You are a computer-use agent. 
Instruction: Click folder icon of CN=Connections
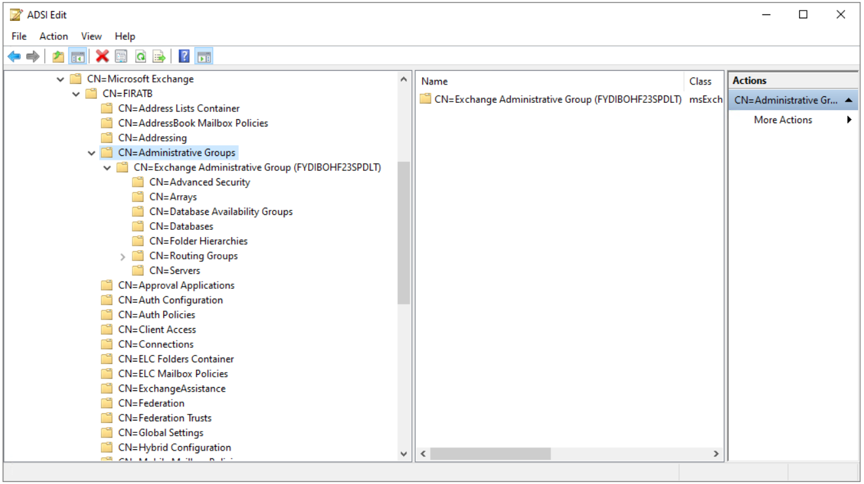(107, 344)
